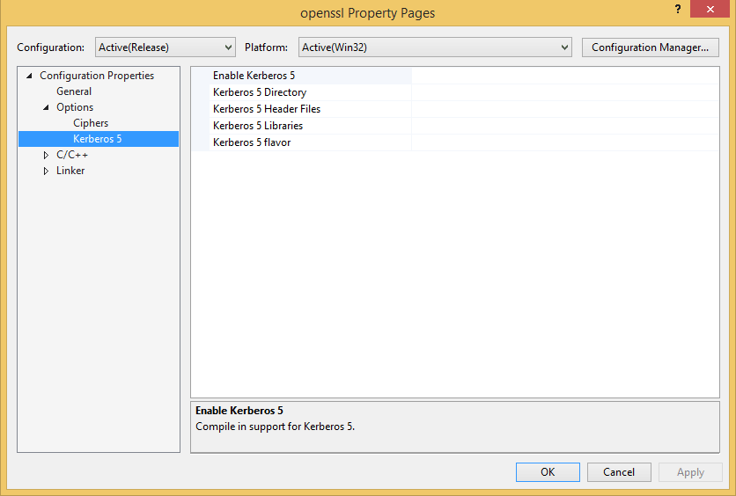Open the Platform dropdown showing Active(Win32)
Image resolution: width=736 pixels, height=496 pixels.
coord(435,47)
